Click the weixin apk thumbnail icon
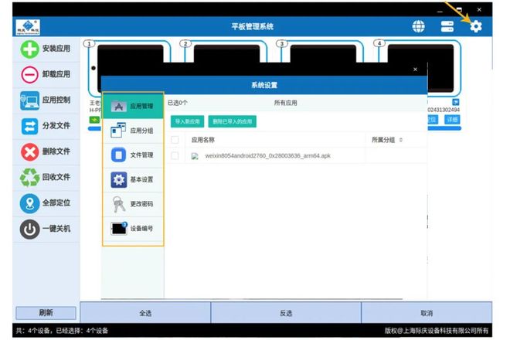 tap(195, 156)
